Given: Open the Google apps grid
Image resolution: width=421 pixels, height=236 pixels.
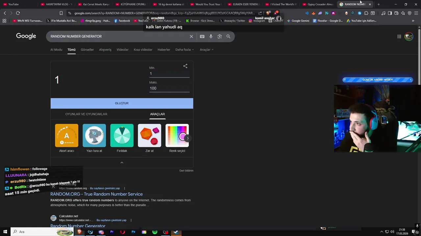Looking at the screenshot, I should tap(399, 36).
